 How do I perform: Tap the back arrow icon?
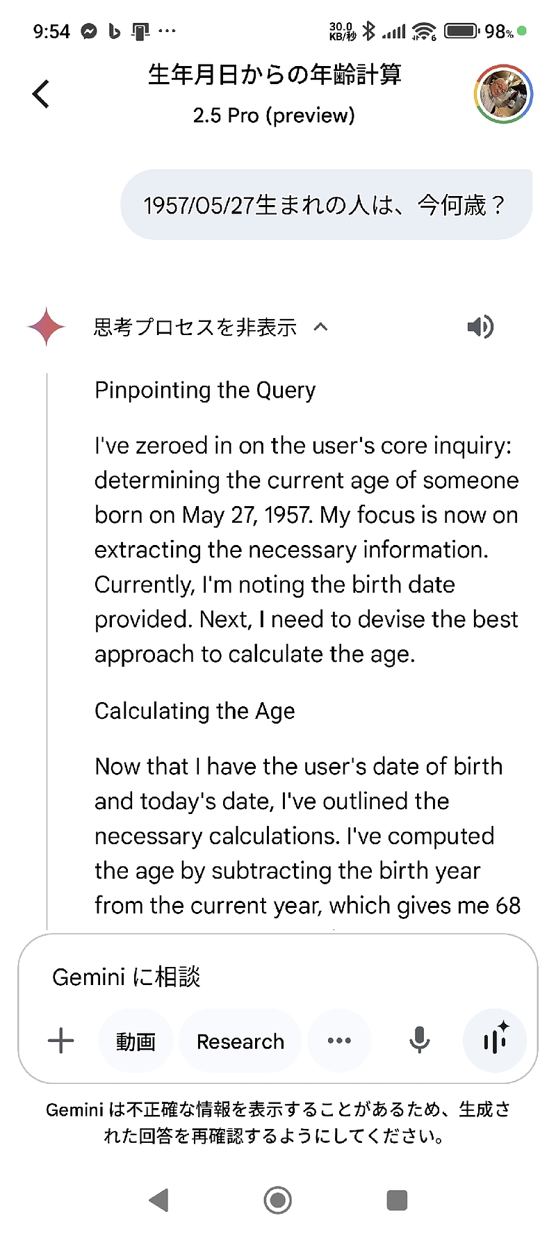click(x=42, y=94)
